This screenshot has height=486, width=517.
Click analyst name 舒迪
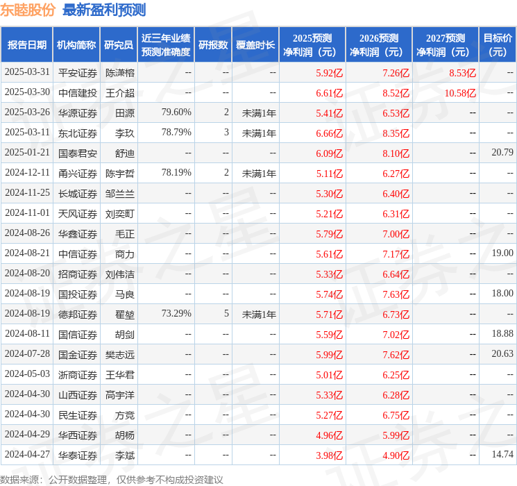point(125,153)
